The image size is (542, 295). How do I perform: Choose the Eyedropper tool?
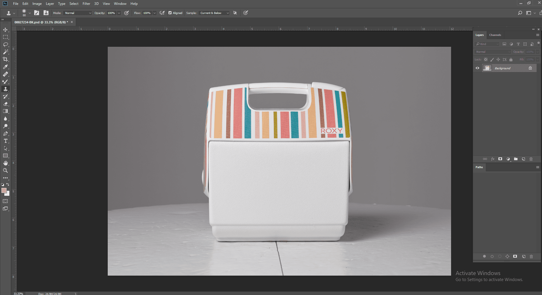click(x=5, y=67)
